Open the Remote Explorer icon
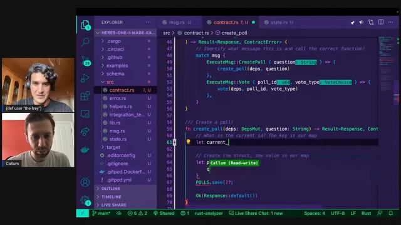 click(x=85, y=114)
